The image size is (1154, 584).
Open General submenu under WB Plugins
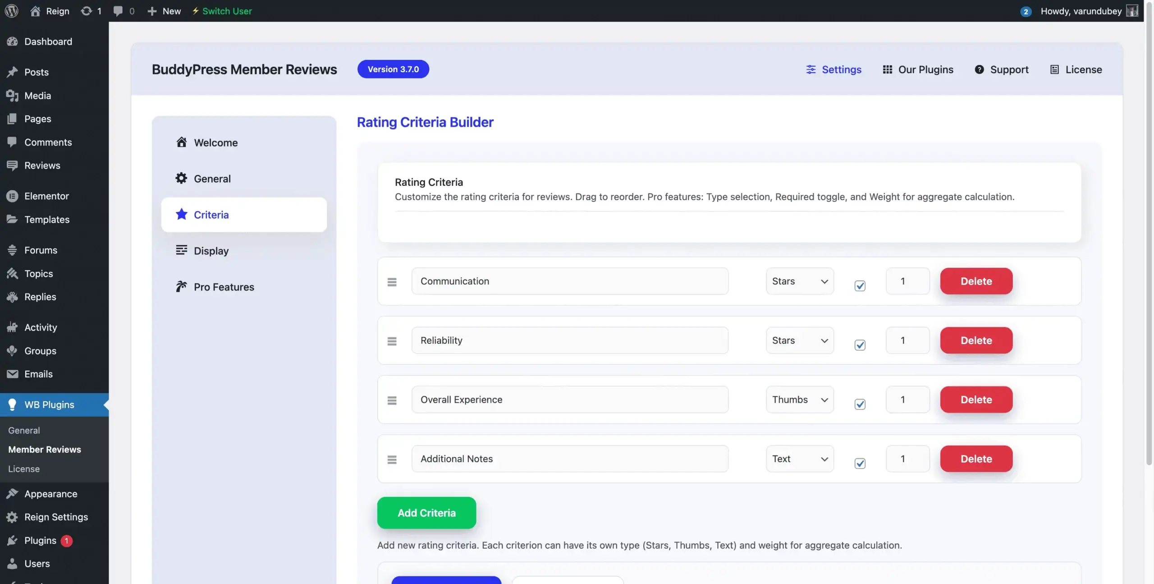[24, 430]
